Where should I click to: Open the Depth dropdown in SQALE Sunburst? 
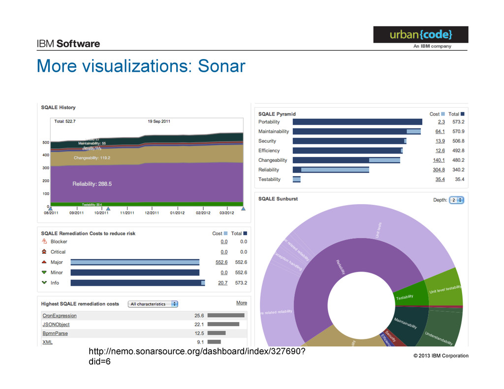(456, 200)
